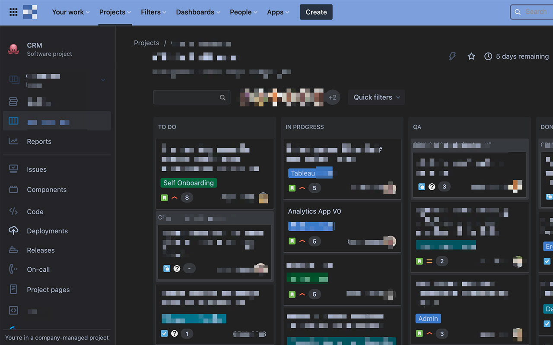This screenshot has height=345, width=553.
Task: Open the Quick filters dropdown
Action: (375, 97)
